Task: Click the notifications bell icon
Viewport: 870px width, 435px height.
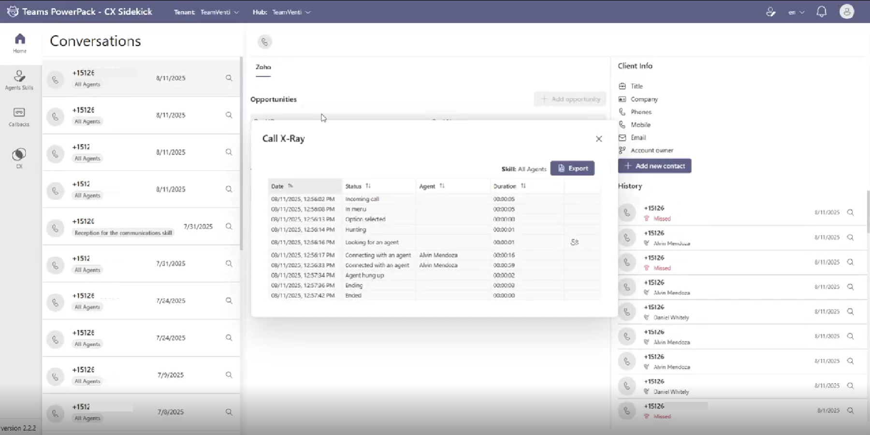Action: click(x=821, y=12)
